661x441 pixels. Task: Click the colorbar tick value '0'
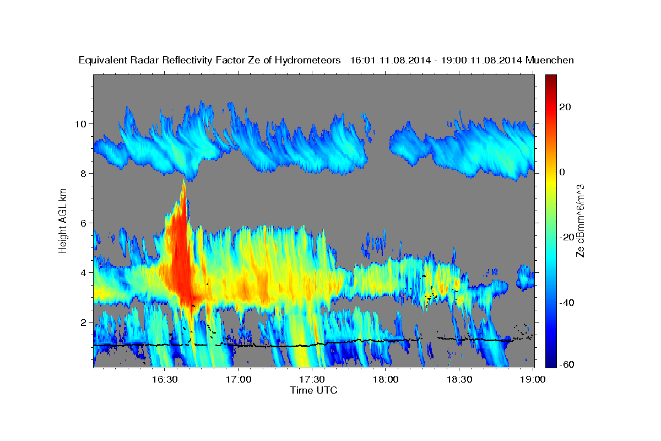pos(562,172)
